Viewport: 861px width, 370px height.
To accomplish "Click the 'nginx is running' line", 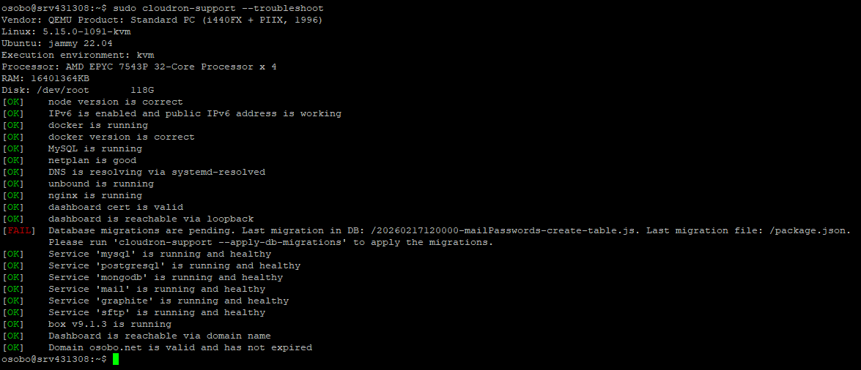I will [x=95, y=195].
